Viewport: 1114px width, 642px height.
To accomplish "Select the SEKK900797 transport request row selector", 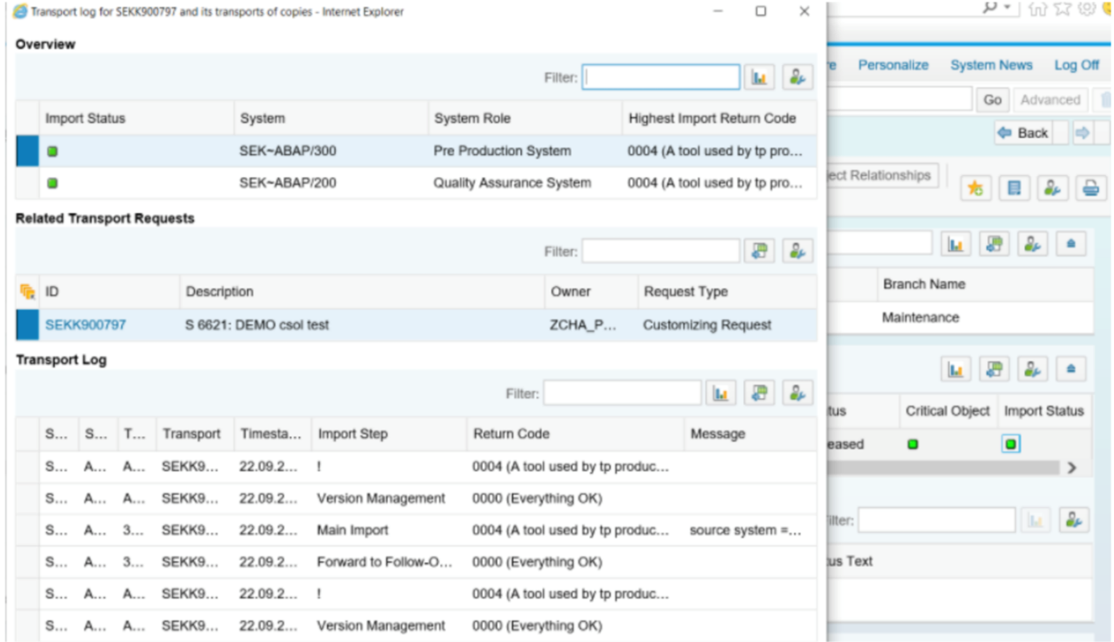I will pyautogui.click(x=27, y=325).
